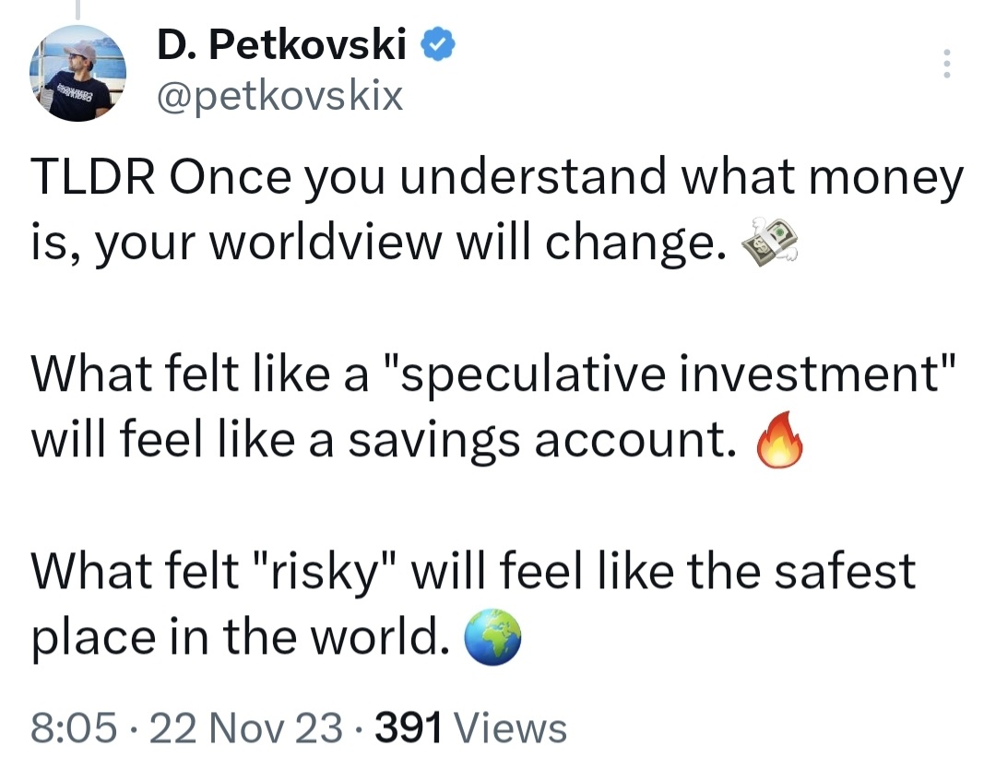
Task: Open the three-dot more options menu
Action: (943, 65)
